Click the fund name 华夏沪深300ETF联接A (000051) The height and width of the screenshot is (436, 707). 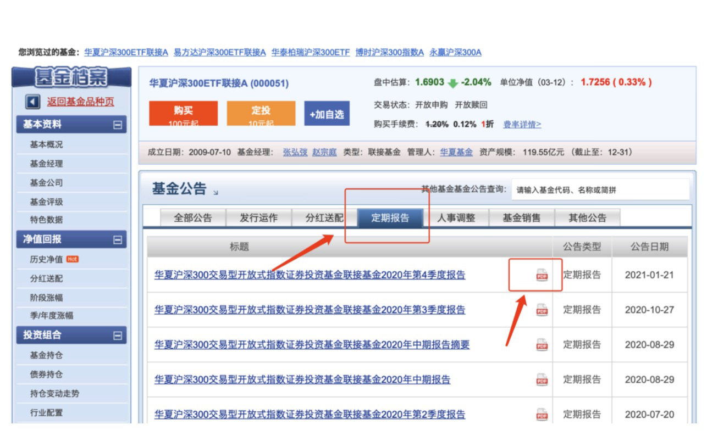(x=219, y=83)
